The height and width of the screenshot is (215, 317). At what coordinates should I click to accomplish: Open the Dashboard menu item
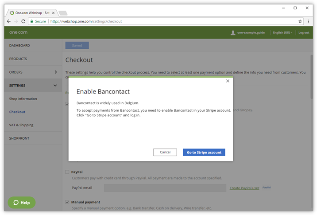33,46
